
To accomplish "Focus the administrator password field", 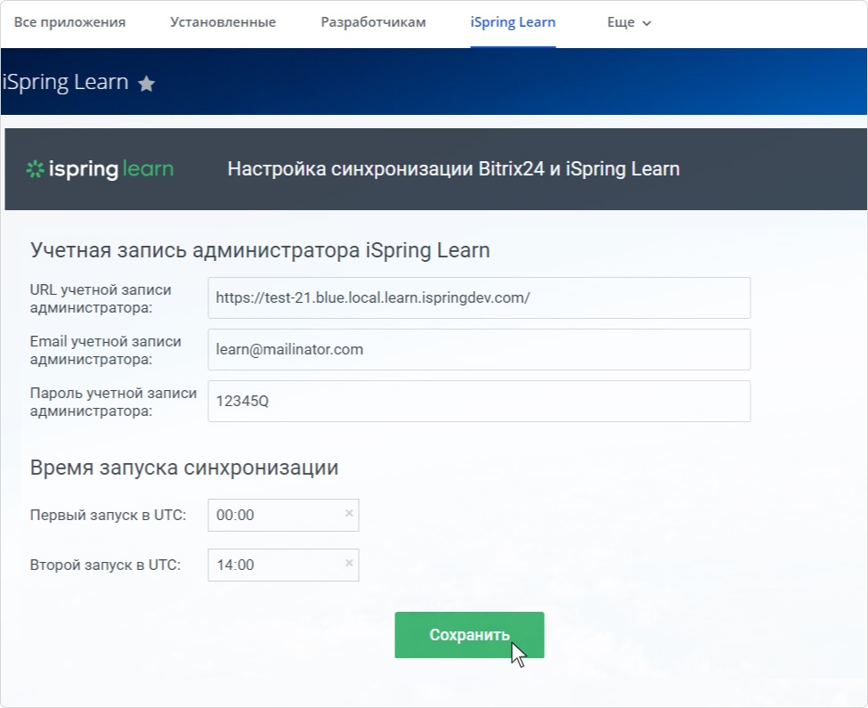I will point(479,401).
